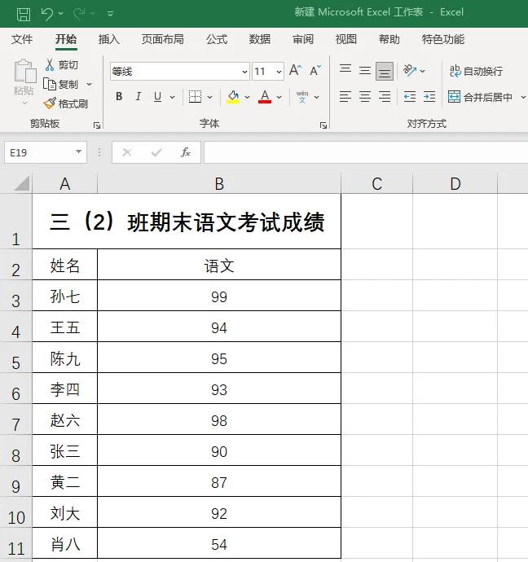This screenshot has height=562, width=528.
Task: Click the Save icon in the title bar
Action: click(24, 15)
